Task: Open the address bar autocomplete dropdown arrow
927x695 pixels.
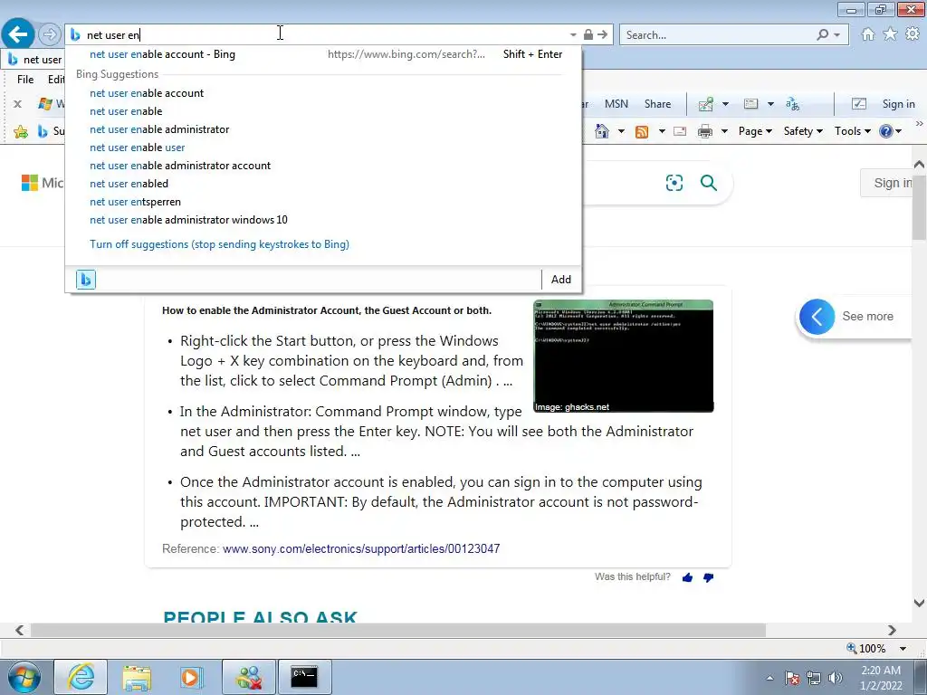Action: (x=573, y=35)
